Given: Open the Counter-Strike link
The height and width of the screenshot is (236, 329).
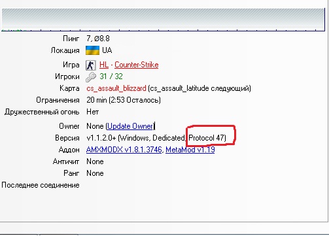Looking at the screenshot, I should click(x=137, y=65).
